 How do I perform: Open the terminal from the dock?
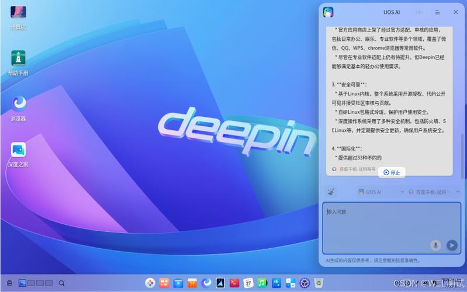pyautogui.click(x=234, y=283)
